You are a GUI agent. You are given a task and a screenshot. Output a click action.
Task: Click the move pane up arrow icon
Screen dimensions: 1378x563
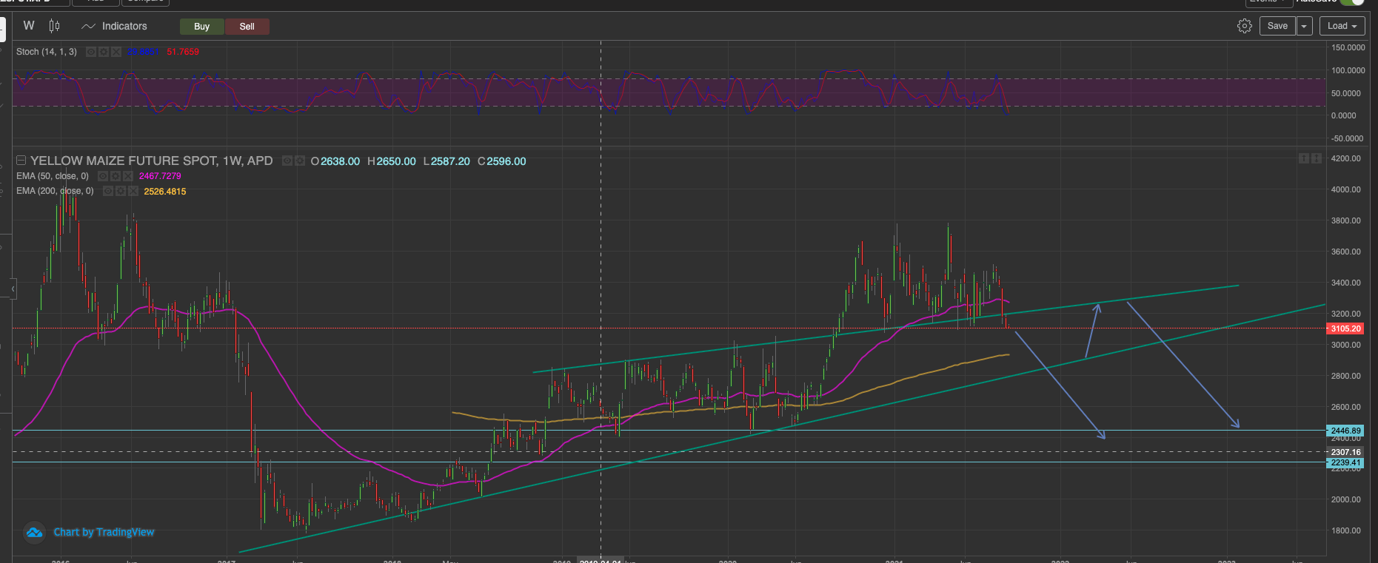click(x=1303, y=158)
